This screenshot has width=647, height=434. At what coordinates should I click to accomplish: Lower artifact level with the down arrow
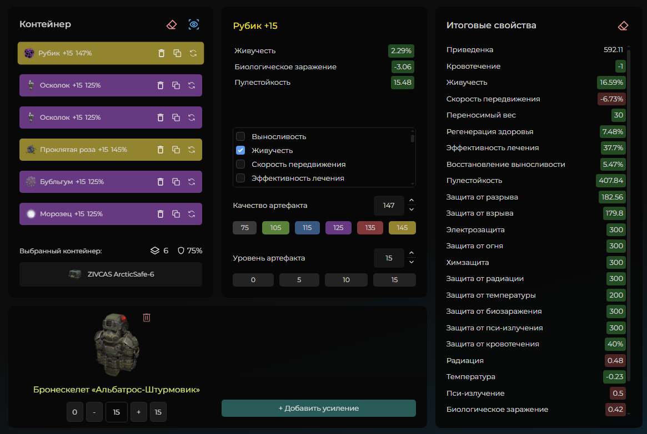point(412,262)
